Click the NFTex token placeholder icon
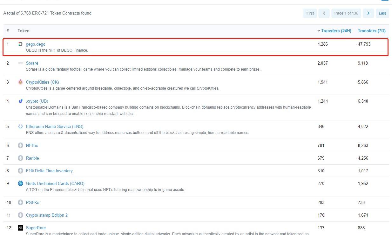The height and width of the screenshot is (235, 392). coord(20,145)
